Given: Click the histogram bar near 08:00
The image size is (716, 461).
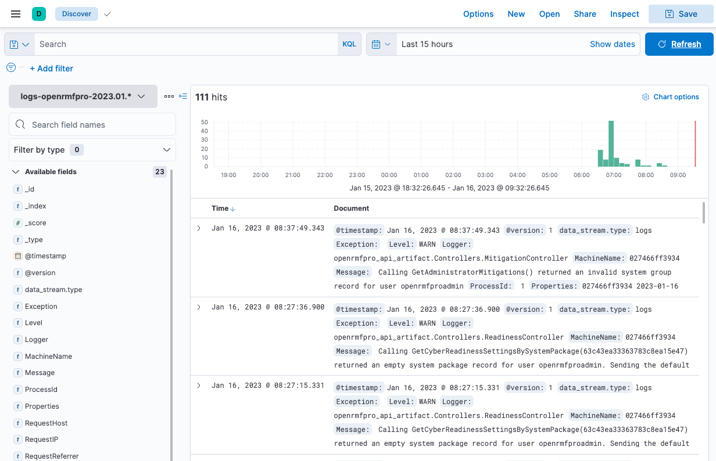Looking at the screenshot, I should 638,163.
